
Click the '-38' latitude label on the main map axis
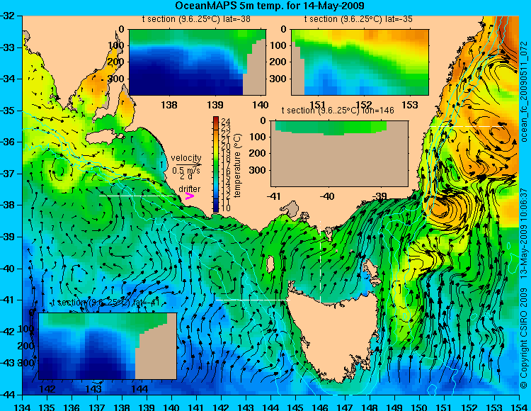[8, 205]
